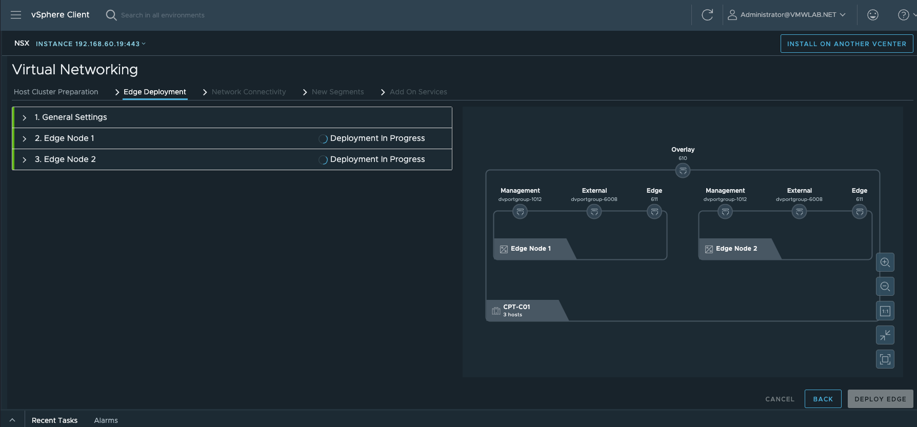Click the Overlay network label
This screenshot has width=917, height=427.
pyautogui.click(x=683, y=150)
